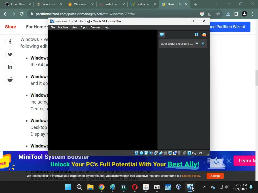Open the View menu in VirtualBox
Viewport: 258px width, 193px height.
pos(74,27)
